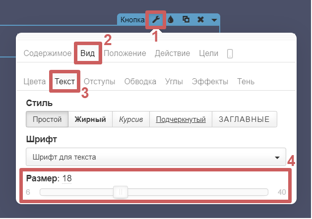Click the mobile device icon tab
The height and width of the screenshot is (219, 312).
coord(230,54)
